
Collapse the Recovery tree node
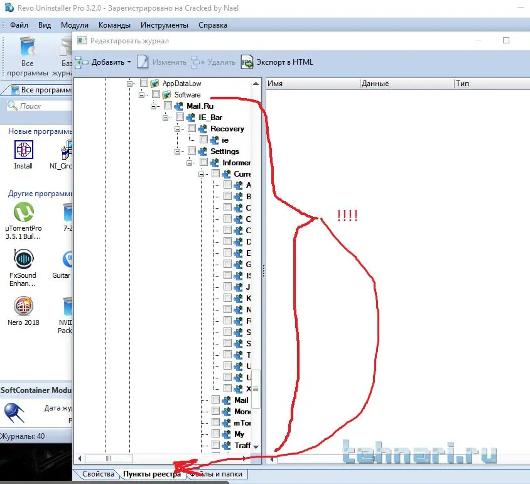click(178, 129)
